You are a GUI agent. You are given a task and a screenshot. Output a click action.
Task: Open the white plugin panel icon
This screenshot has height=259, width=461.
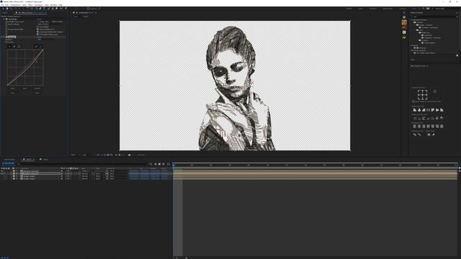click(404, 32)
